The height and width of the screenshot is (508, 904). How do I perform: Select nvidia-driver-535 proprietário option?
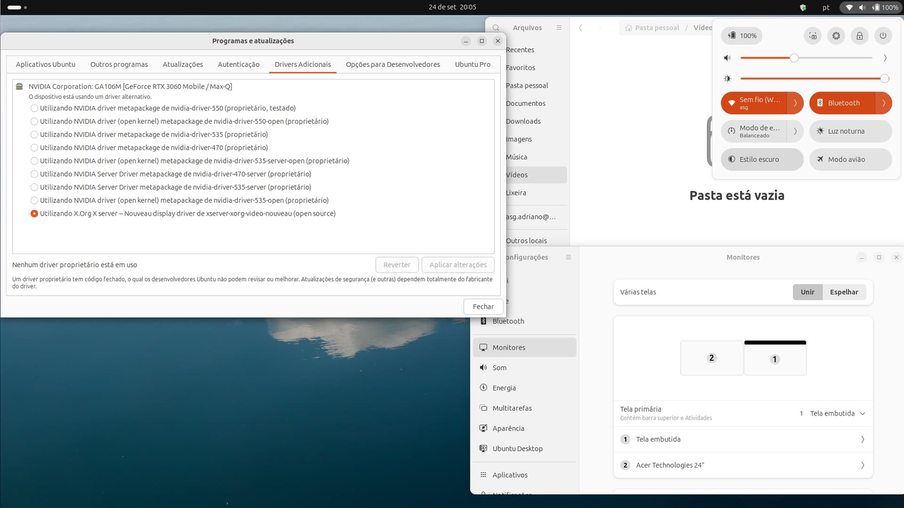149,135
